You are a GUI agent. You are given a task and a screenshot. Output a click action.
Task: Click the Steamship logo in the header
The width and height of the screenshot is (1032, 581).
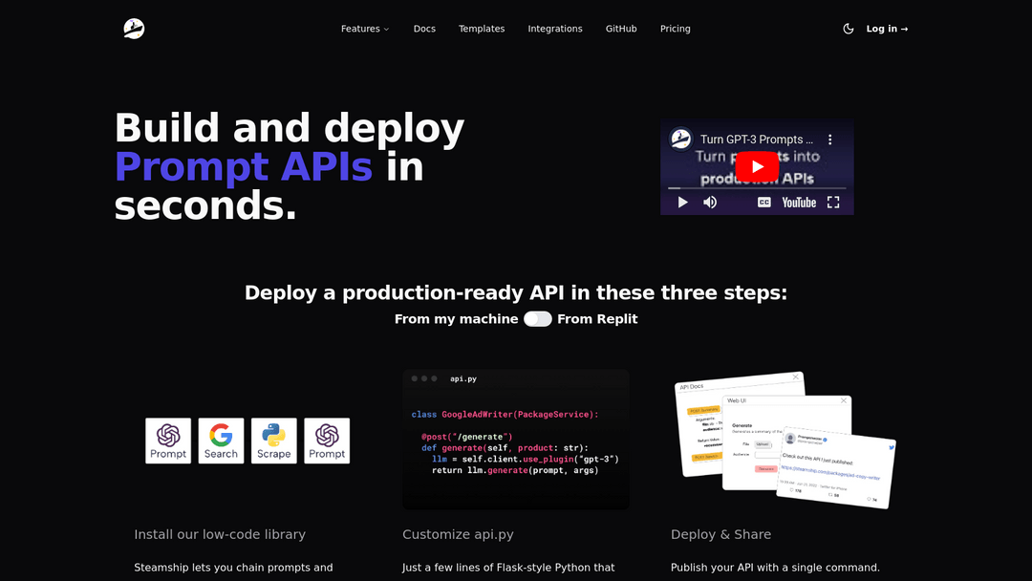[134, 29]
